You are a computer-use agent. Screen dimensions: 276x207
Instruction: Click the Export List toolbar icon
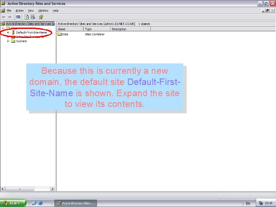pos(33,17)
